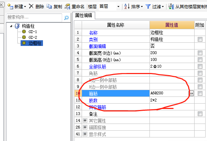This screenshot has width=207, height=141.
Task: Toggle 附加 checkbox for 箍筋 row
Action: (200, 94)
